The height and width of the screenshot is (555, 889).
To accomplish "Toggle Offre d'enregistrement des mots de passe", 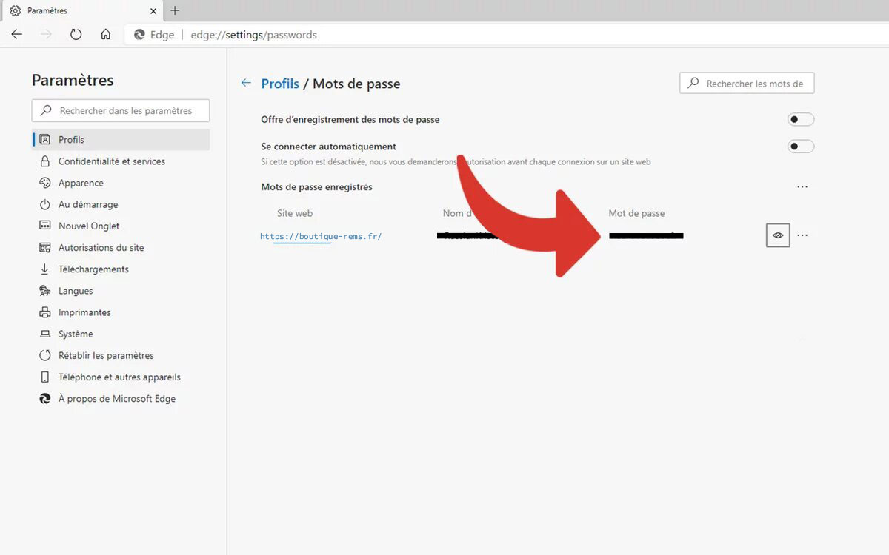I will (800, 119).
